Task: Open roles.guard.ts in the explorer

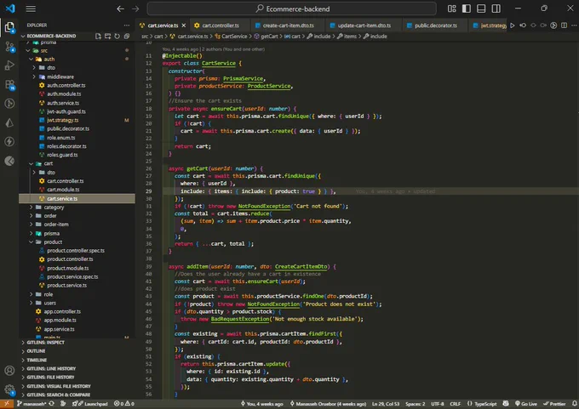Action: pos(62,155)
